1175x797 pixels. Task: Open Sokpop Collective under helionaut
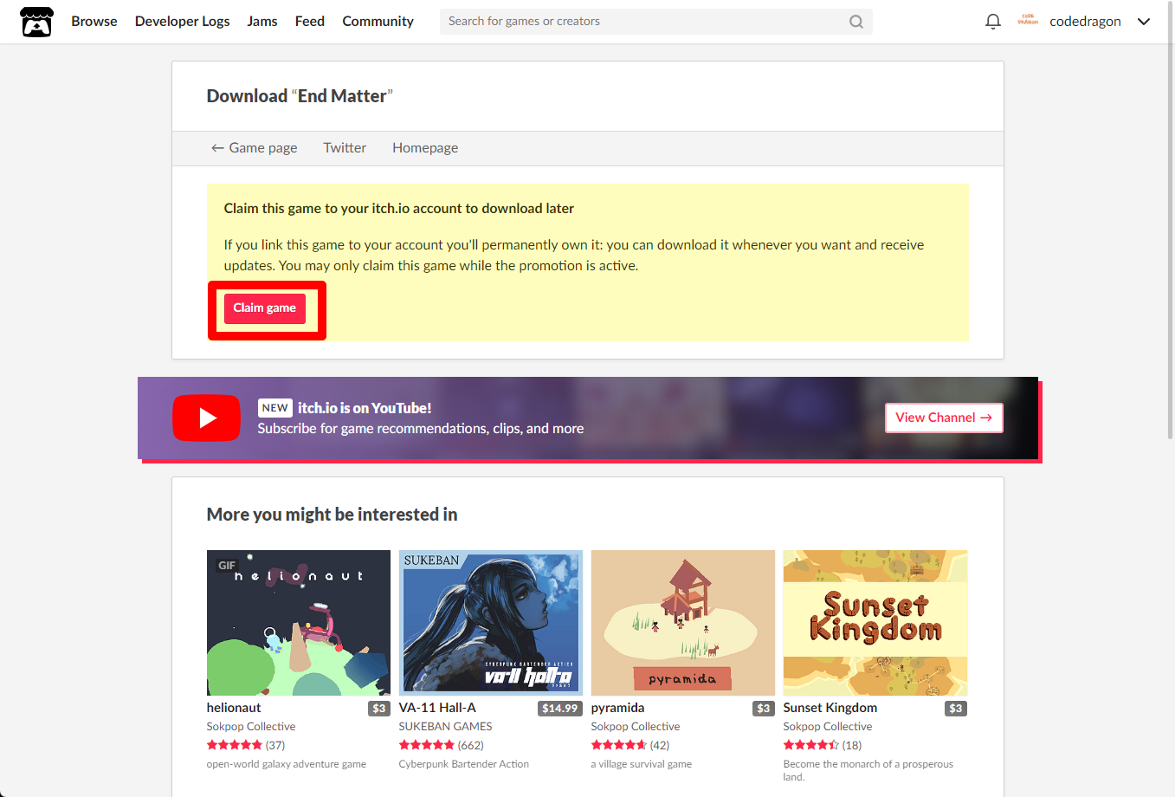pyautogui.click(x=251, y=727)
